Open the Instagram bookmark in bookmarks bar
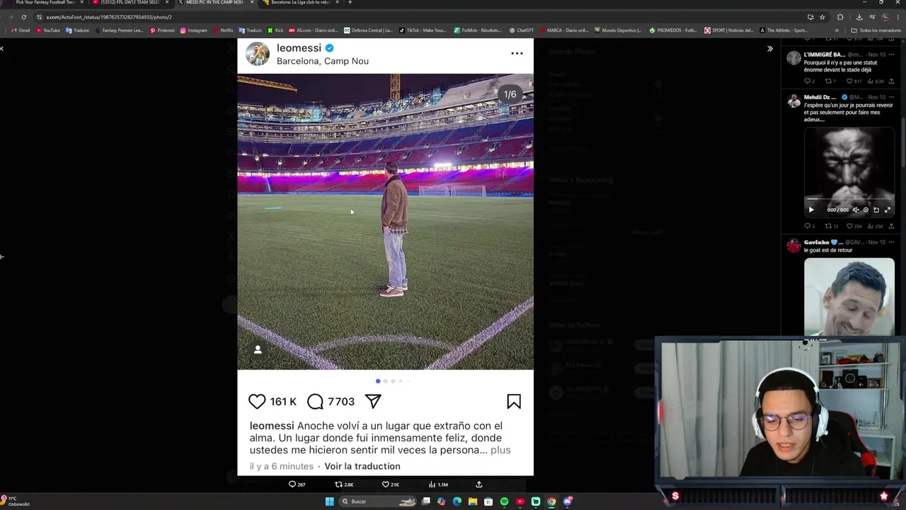This screenshot has height=510, width=906. (x=193, y=30)
